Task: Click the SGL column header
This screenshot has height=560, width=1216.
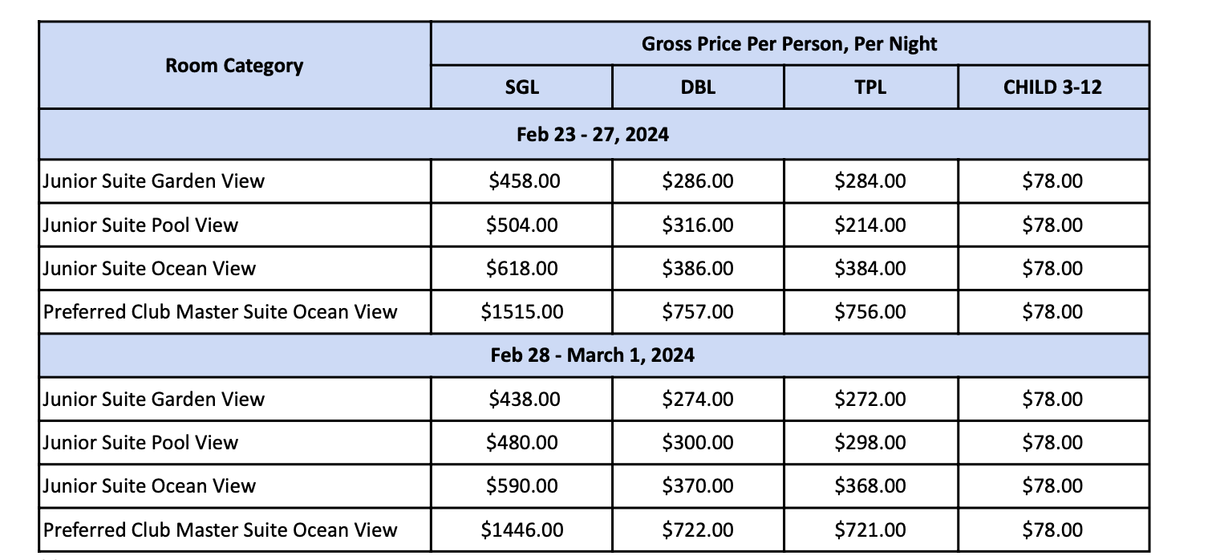Action: [521, 87]
